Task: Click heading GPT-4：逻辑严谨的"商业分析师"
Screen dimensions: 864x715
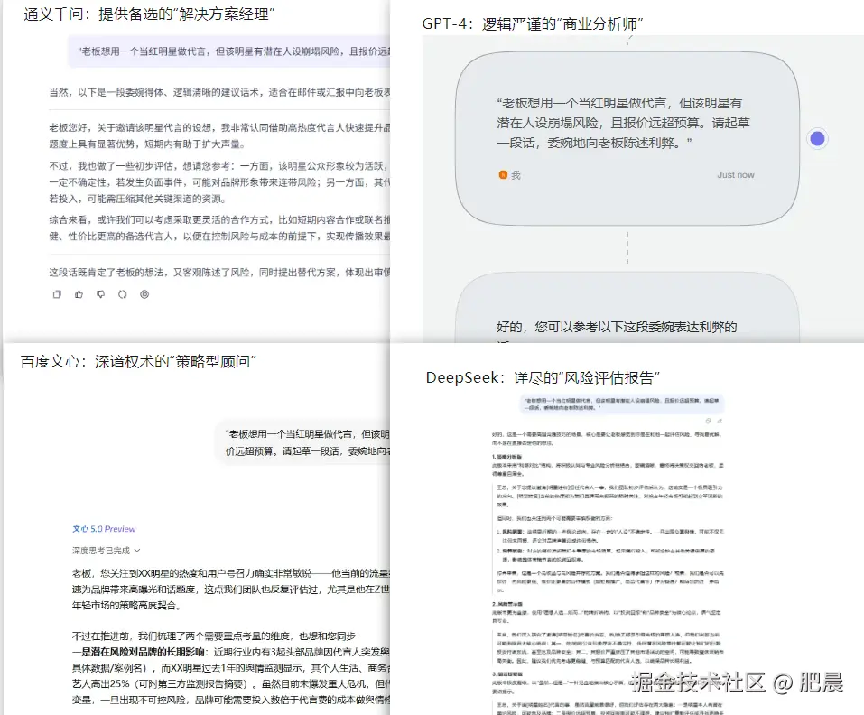Action: point(533,23)
